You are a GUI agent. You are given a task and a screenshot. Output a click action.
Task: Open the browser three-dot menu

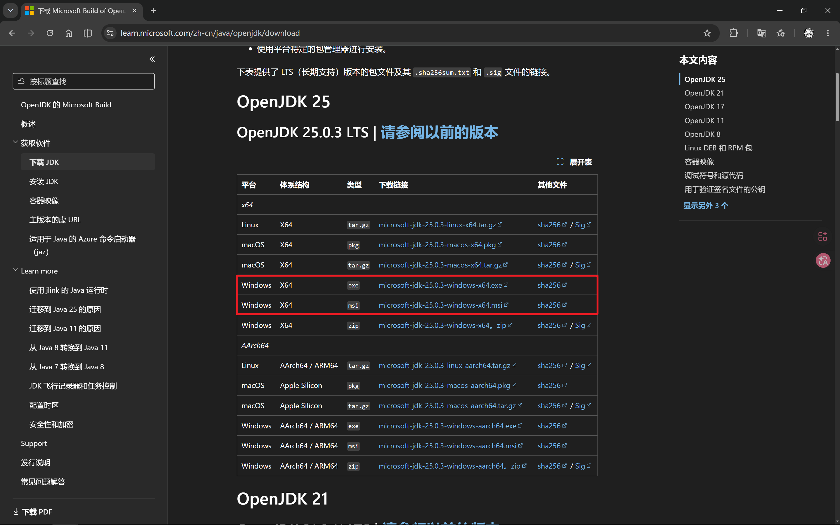[x=828, y=33]
